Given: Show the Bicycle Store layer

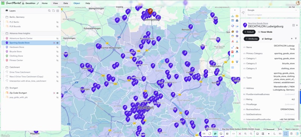Looking at the screenshot, I should pyautogui.click(x=57, y=51).
